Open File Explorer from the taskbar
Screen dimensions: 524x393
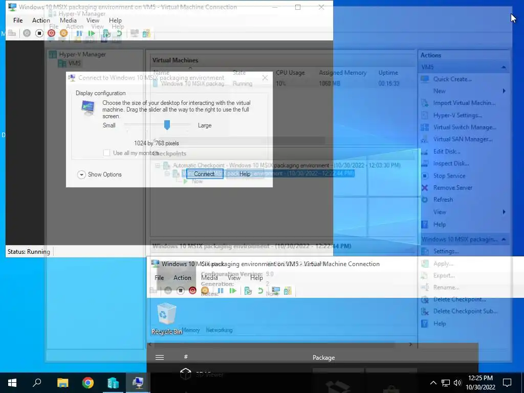point(62,383)
